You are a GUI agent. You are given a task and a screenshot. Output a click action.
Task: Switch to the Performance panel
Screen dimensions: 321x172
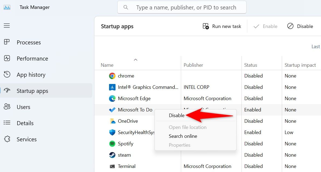[32, 58]
